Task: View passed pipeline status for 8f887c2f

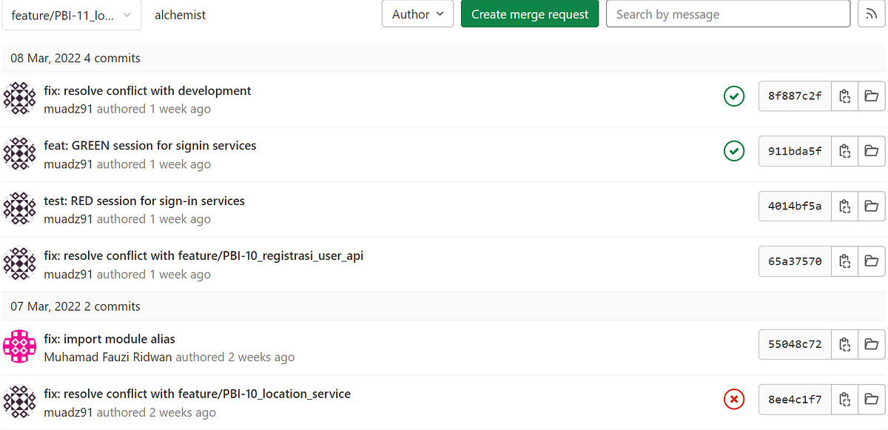Action: pyautogui.click(x=734, y=96)
